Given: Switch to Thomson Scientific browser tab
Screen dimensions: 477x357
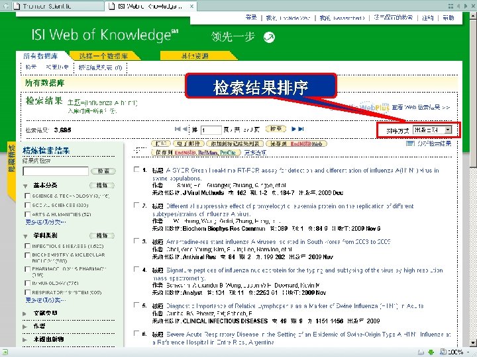Looking at the screenshot, I should 58,6.
